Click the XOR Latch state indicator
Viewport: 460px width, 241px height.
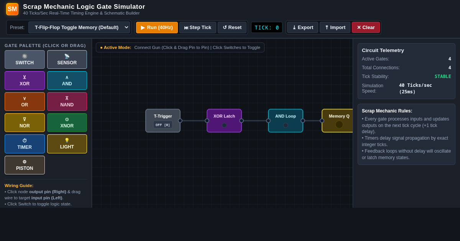[x=224, y=125]
